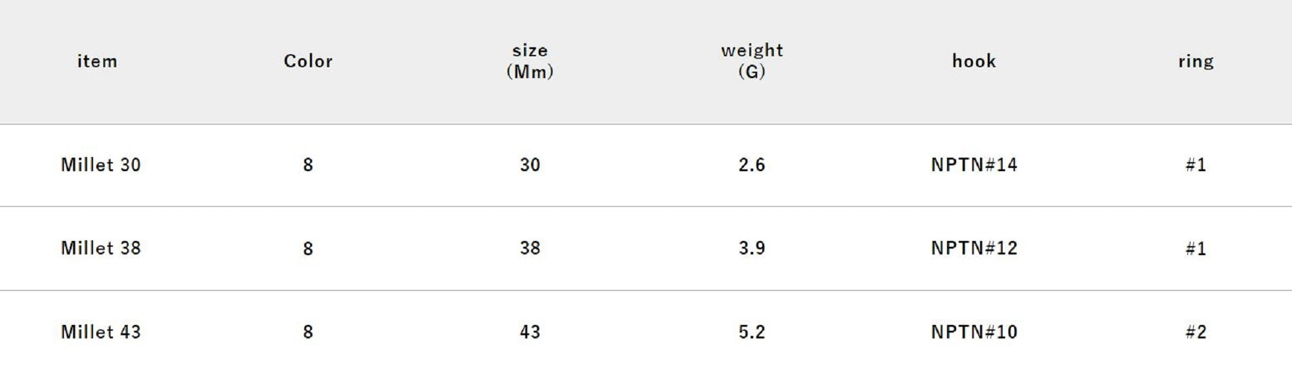The image size is (1292, 374).
Task: Click size value 38 in second row
Action: (x=530, y=248)
